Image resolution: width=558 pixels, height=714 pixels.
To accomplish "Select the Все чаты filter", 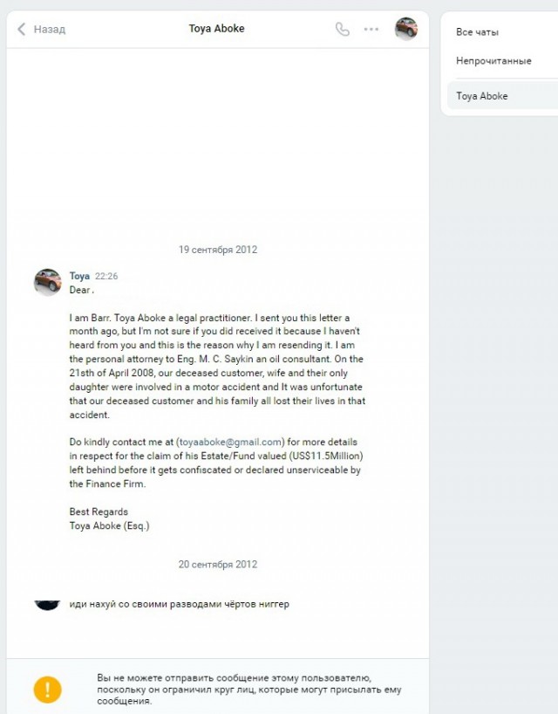I will (x=477, y=32).
